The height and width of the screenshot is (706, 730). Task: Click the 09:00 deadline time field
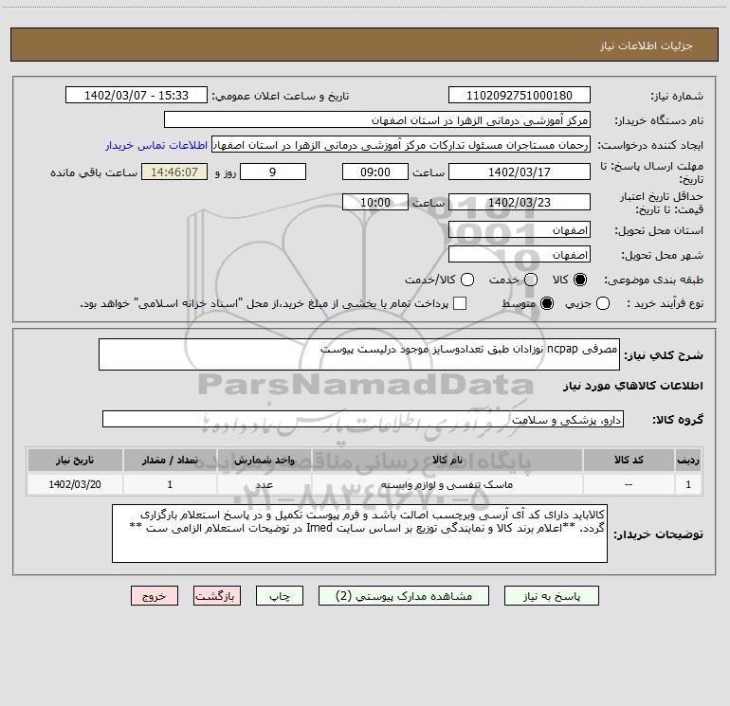click(x=375, y=172)
